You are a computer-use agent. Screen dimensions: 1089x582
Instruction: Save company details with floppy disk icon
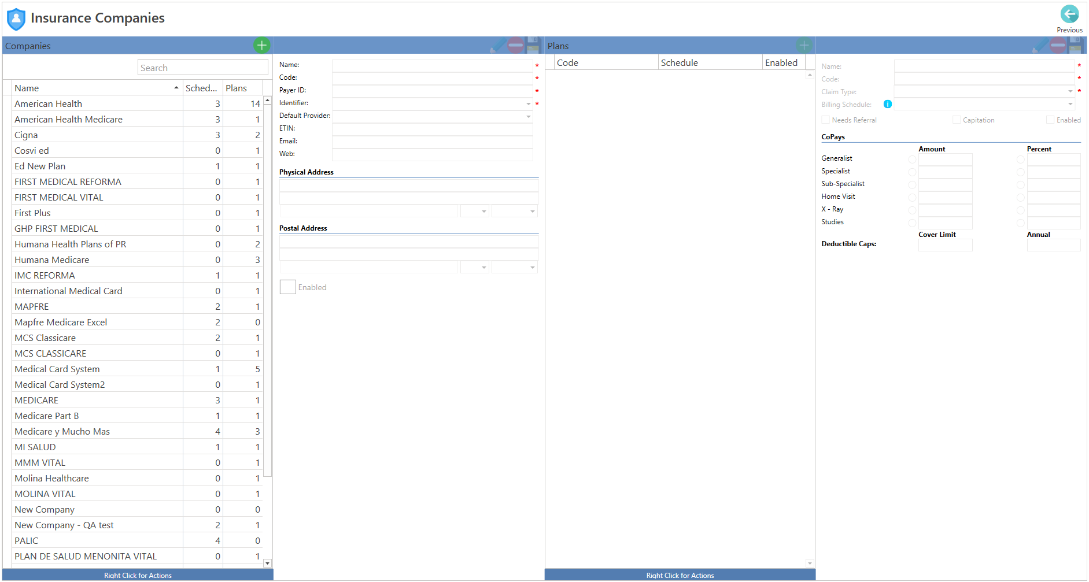[x=533, y=45]
